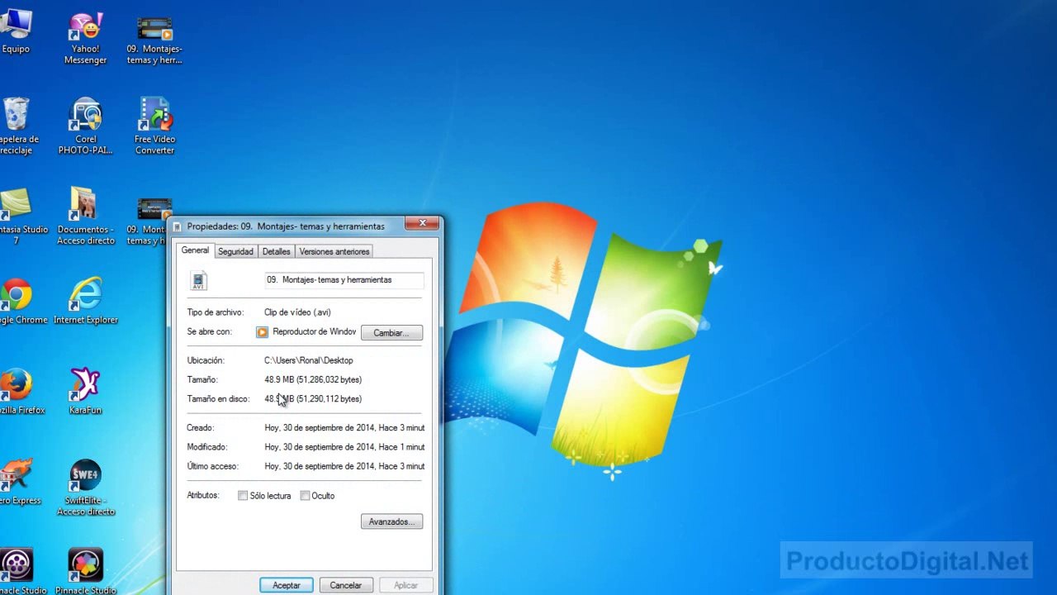Select the SwiftElite - Acceso directo icon

[x=85, y=488]
